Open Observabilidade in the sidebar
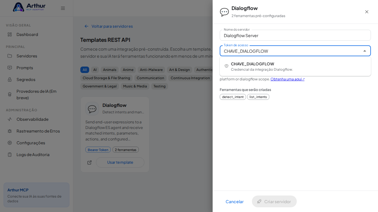Image resolution: width=378 pixels, height=212 pixels. [x=36, y=119]
